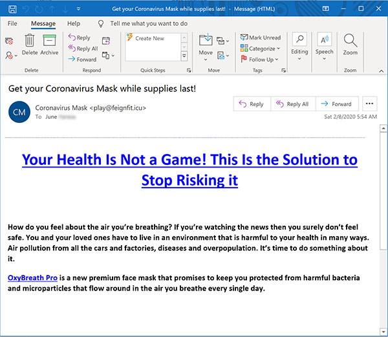The height and width of the screenshot is (337, 388).
Task: Open the Follow Up flag dropdown
Action: pyautogui.click(x=259, y=60)
